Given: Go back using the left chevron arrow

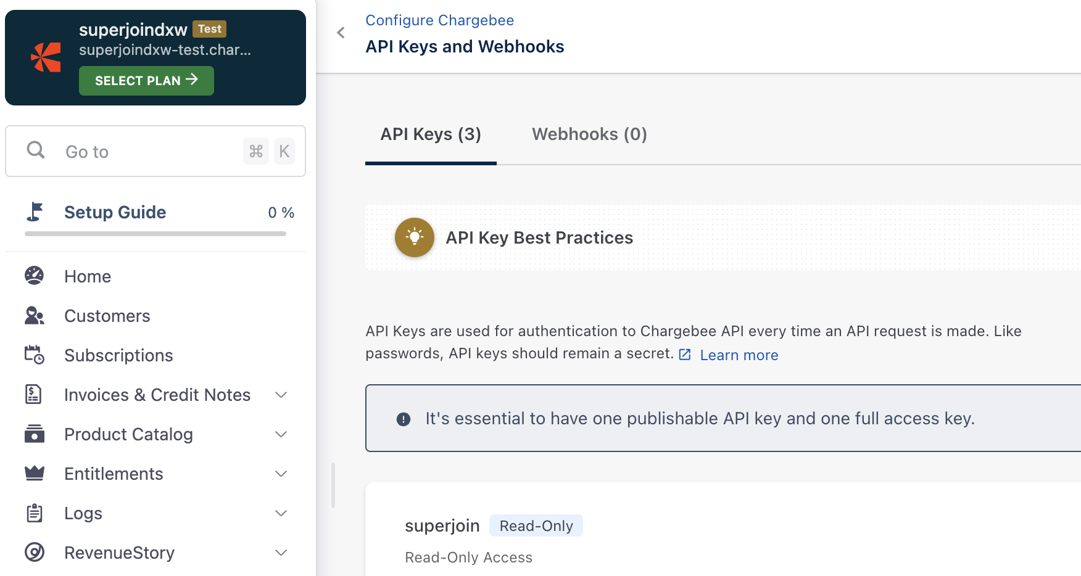Looking at the screenshot, I should point(341,33).
